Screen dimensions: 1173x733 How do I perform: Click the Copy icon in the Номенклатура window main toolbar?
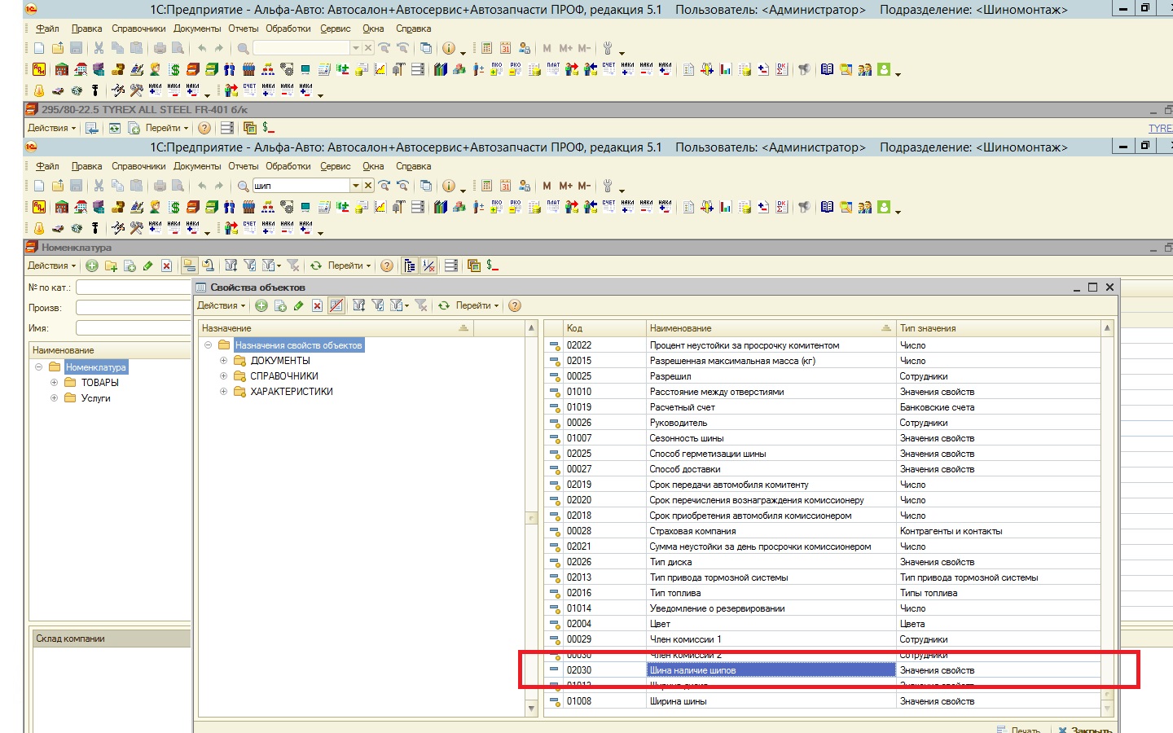click(117, 186)
